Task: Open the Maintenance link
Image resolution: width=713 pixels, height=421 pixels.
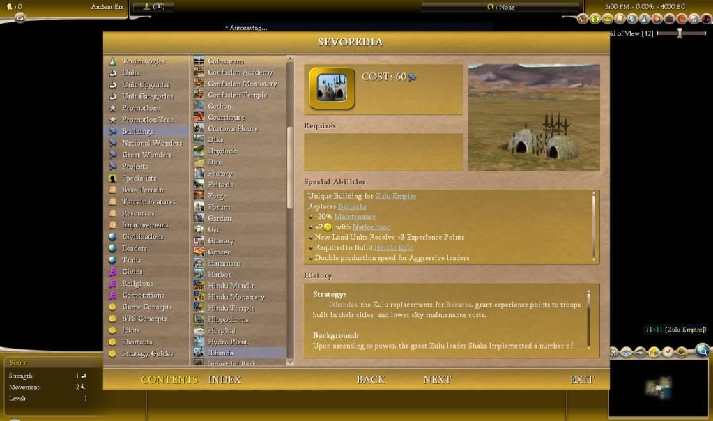Action: point(355,217)
